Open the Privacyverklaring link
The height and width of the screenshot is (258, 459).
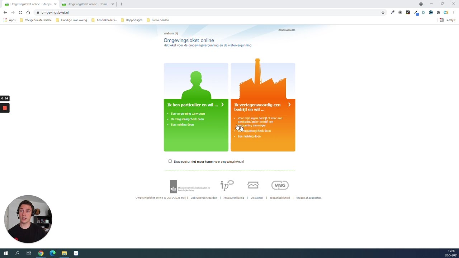tap(234, 198)
